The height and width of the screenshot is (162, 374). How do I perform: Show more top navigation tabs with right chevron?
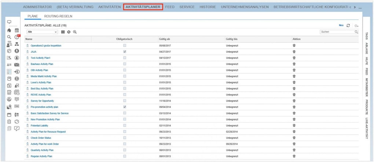pos(355,7)
